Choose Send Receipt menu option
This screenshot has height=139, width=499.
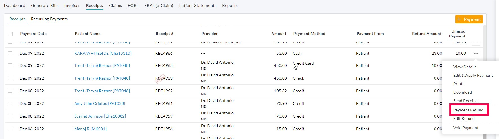(x=465, y=101)
